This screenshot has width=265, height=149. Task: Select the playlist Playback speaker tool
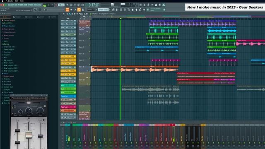pyautogui.click(x=87, y=14)
